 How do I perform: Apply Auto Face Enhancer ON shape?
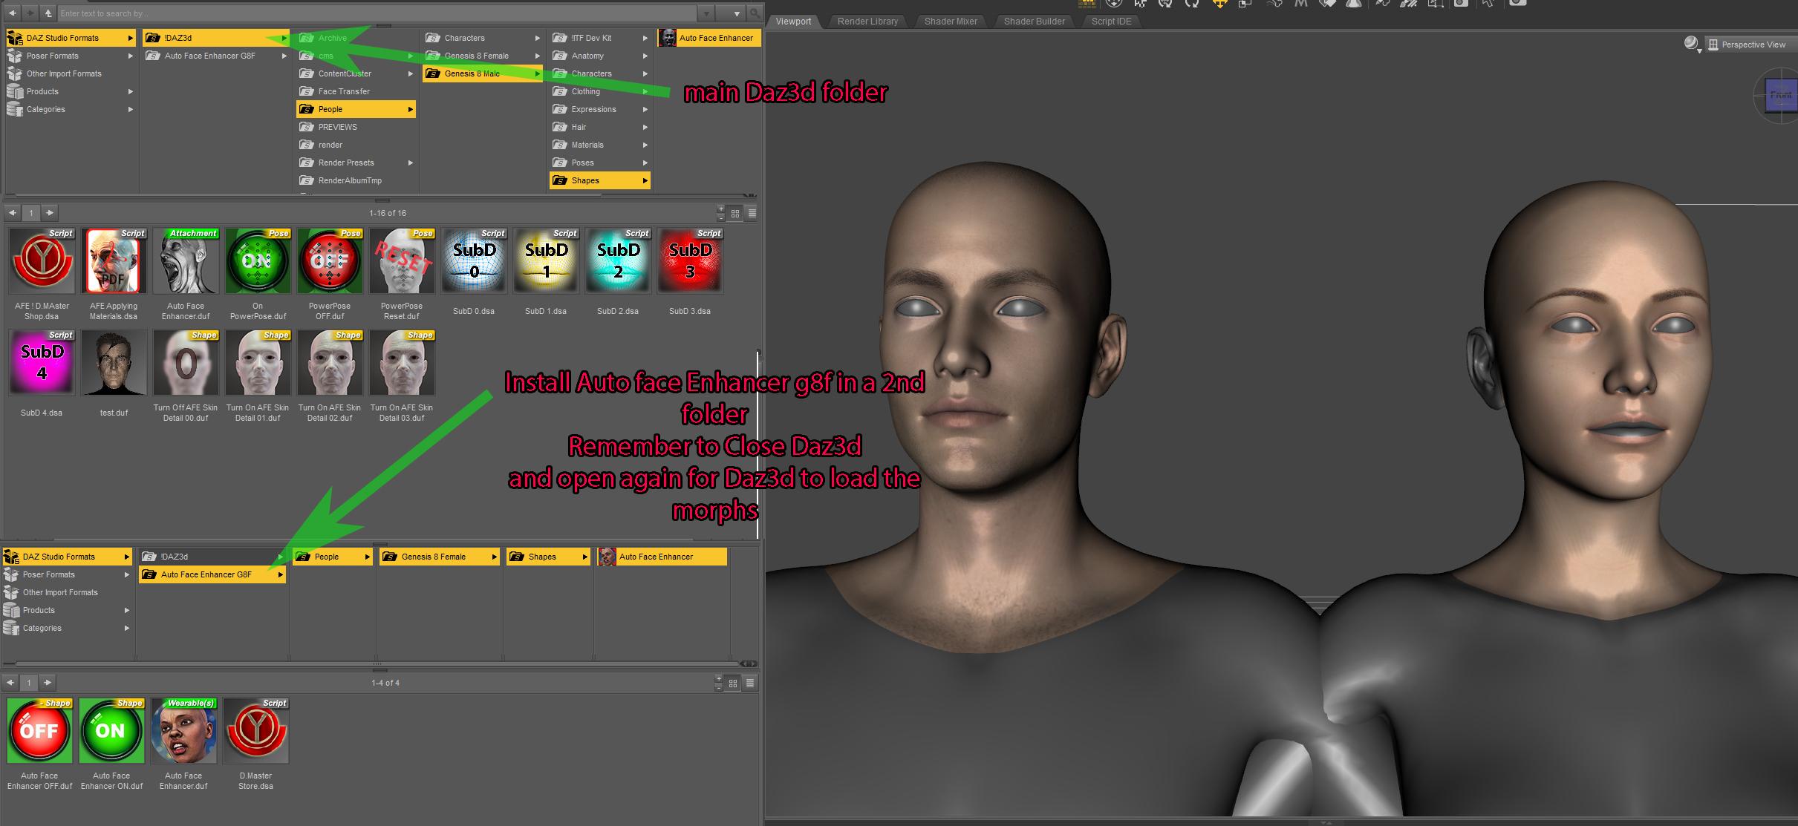tap(111, 731)
